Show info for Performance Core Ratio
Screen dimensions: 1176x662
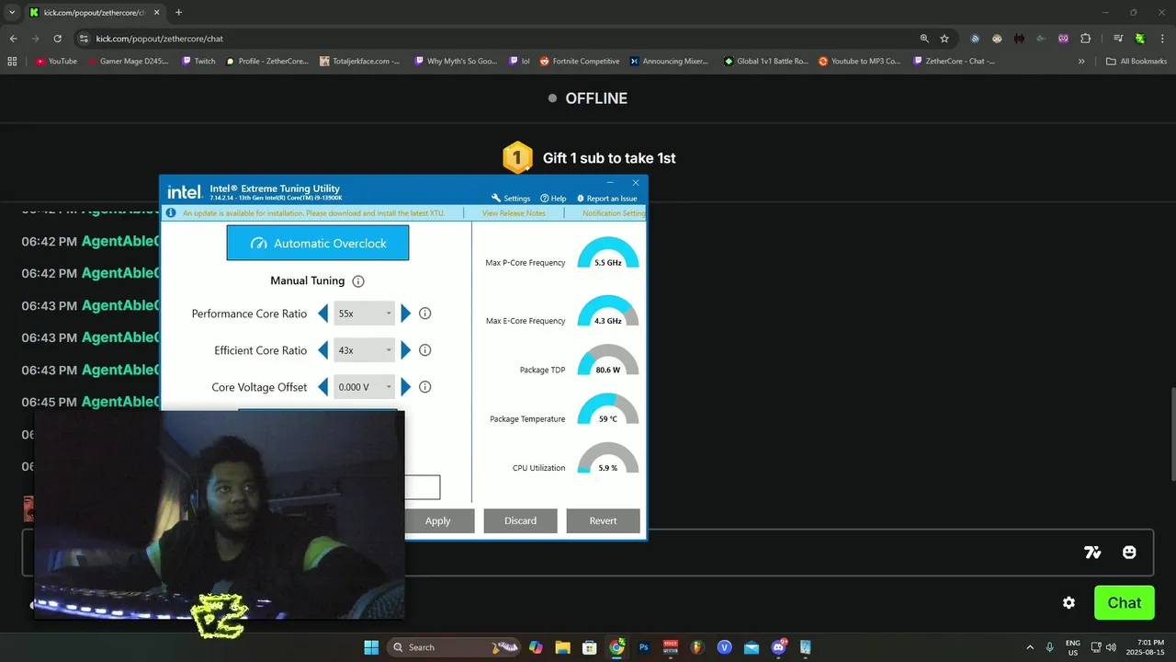(424, 314)
